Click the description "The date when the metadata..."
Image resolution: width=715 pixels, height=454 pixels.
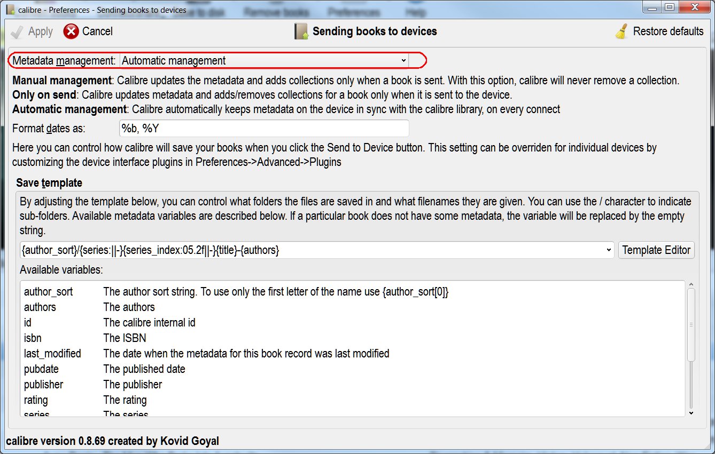tap(246, 354)
